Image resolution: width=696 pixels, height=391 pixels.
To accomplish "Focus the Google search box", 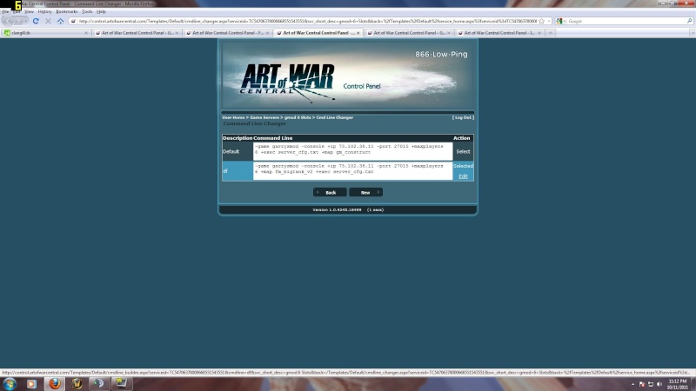I will coord(626,21).
